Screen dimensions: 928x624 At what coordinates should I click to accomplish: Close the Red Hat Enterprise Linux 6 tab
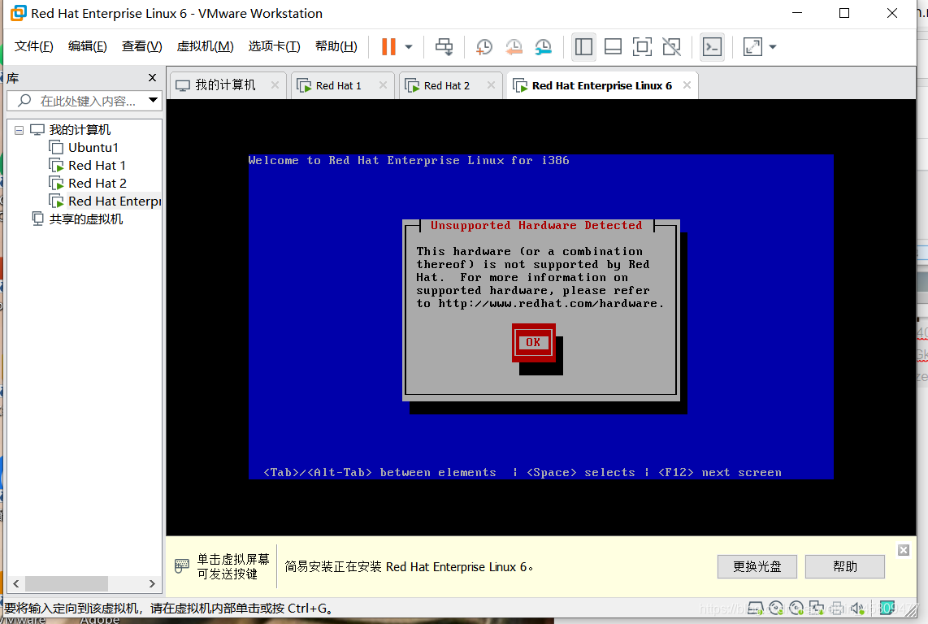pyautogui.click(x=687, y=85)
